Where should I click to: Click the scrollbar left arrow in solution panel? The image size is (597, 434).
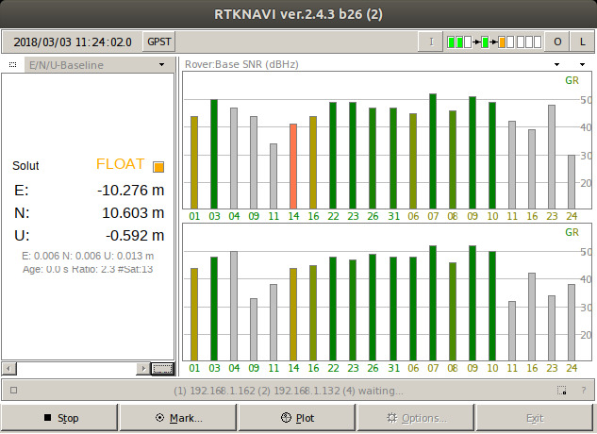coord(8,368)
